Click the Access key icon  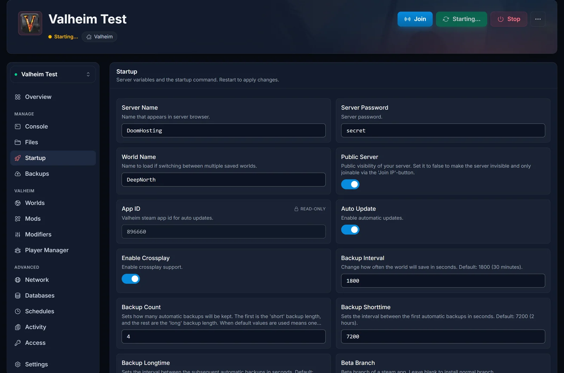[x=18, y=343]
